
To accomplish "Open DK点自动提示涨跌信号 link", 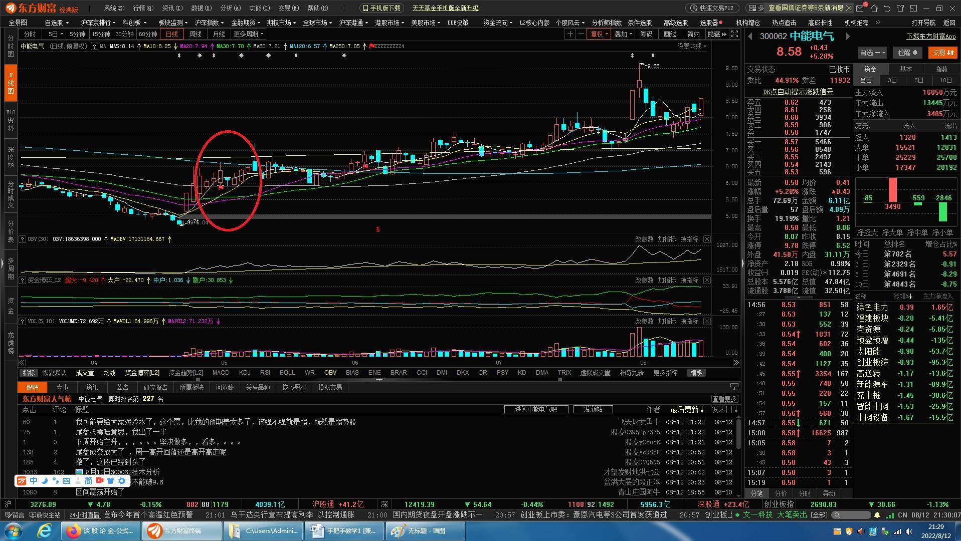I will [798, 92].
